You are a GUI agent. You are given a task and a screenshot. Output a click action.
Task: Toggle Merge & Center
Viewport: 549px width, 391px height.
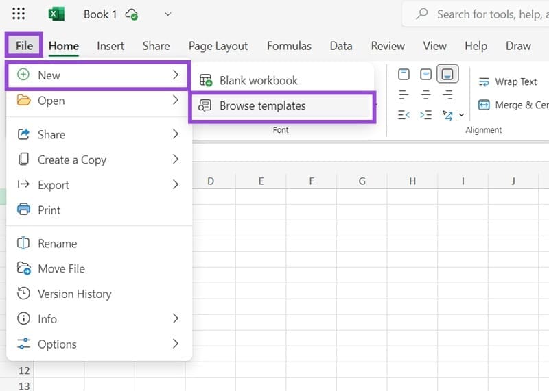513,105
